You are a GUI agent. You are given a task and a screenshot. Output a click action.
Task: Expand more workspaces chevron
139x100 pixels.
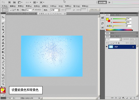tap(109, 3)
